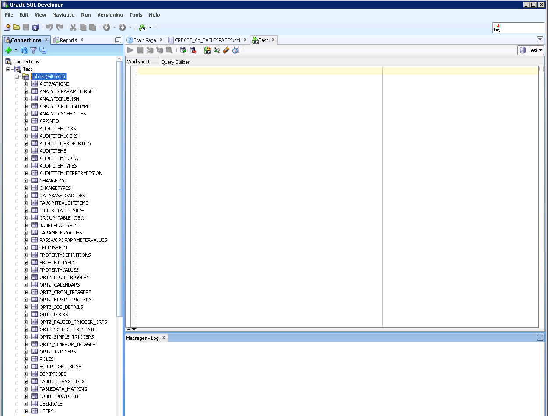The image size is (548, 416).
Task: Open the Navigate menu
Action: (63, 15)
